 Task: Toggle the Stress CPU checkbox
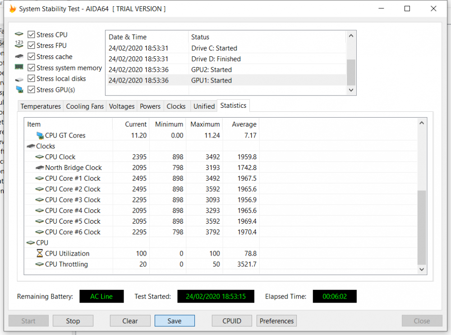click(x=31, y=35)
